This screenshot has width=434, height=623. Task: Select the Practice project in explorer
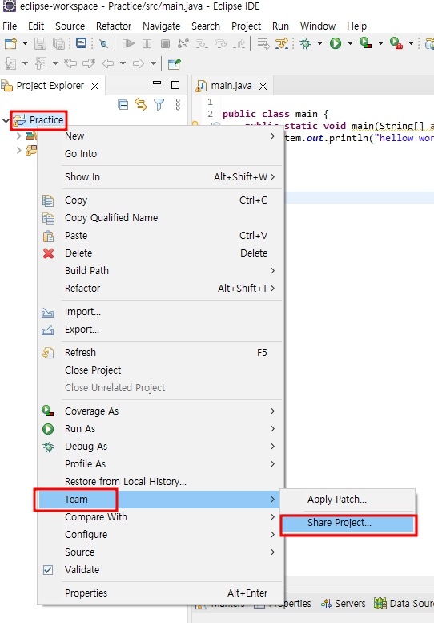pos(46,119)
